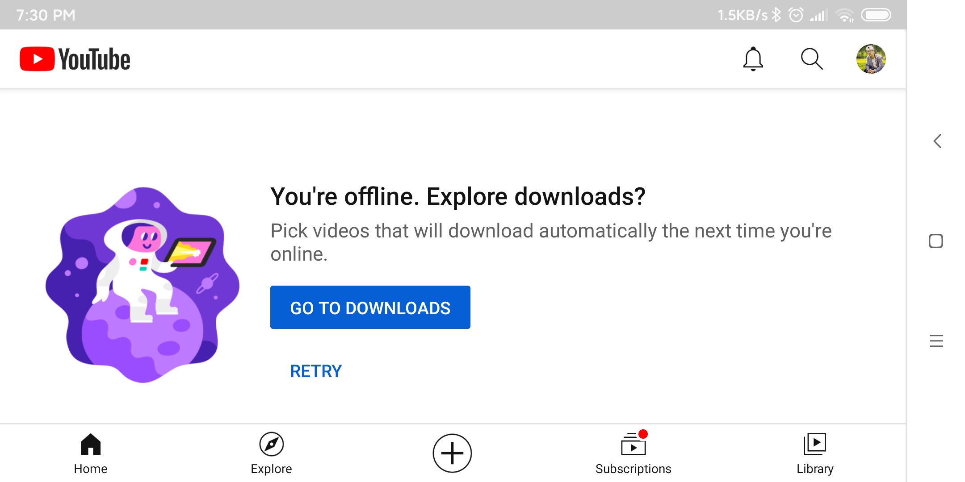Retry the connection
This screenshot has width=965, height=482.
pyautogui.click(x=316, y=371)
